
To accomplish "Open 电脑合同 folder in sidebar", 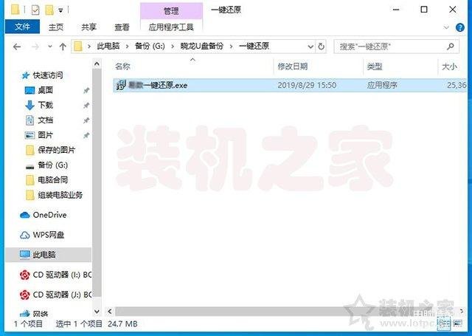I will coord(52,180).
